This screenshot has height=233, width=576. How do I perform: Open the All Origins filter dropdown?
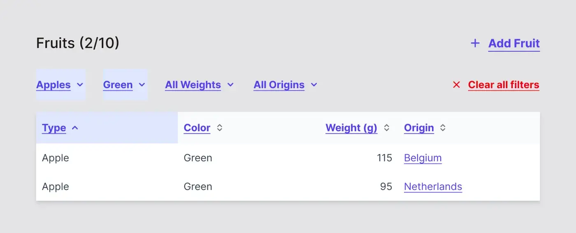[x=279, y=85]
